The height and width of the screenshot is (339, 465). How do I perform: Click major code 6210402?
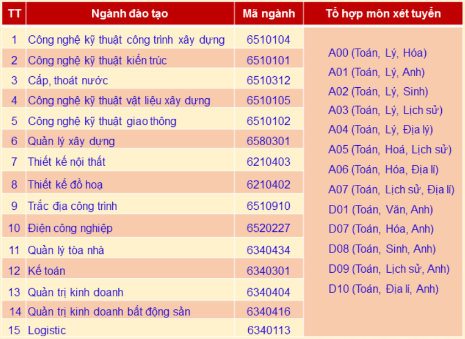(x=268, y=185)
